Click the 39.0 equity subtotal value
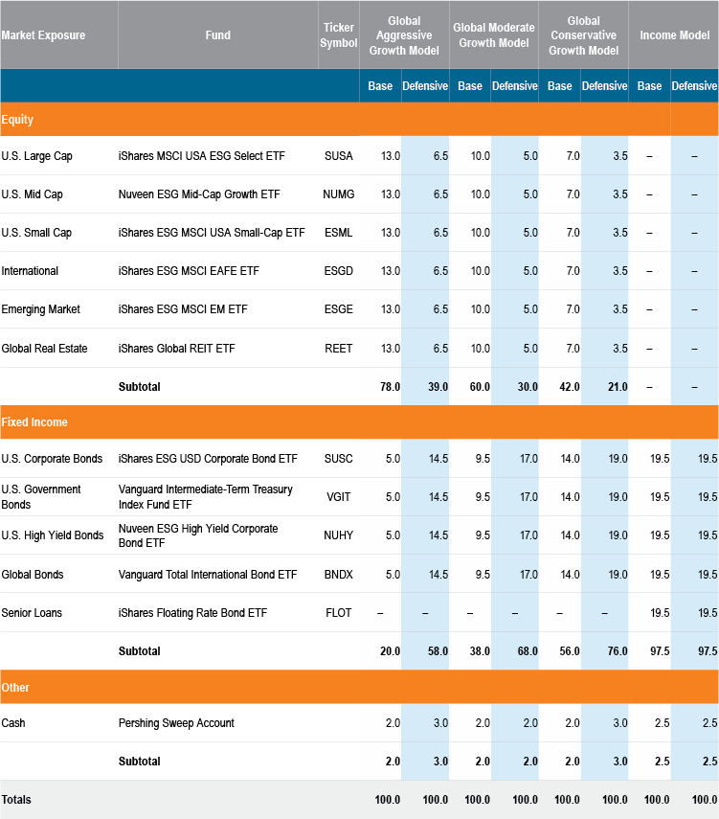 tap(438, 387)
